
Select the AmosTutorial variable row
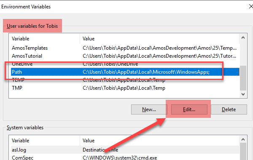pos(125,56)
